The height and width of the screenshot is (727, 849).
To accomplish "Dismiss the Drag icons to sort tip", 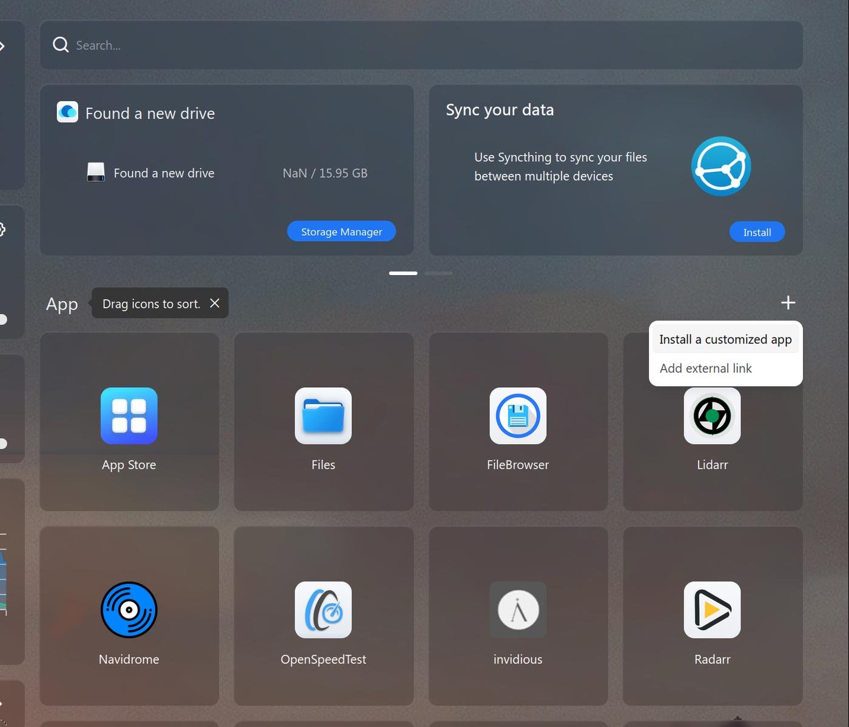I will click(x=215, y=303).
